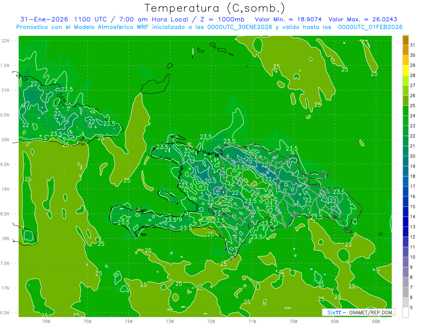Click '7:00 am Hora Local' text
422x326 pixels.
coord(154,19)
